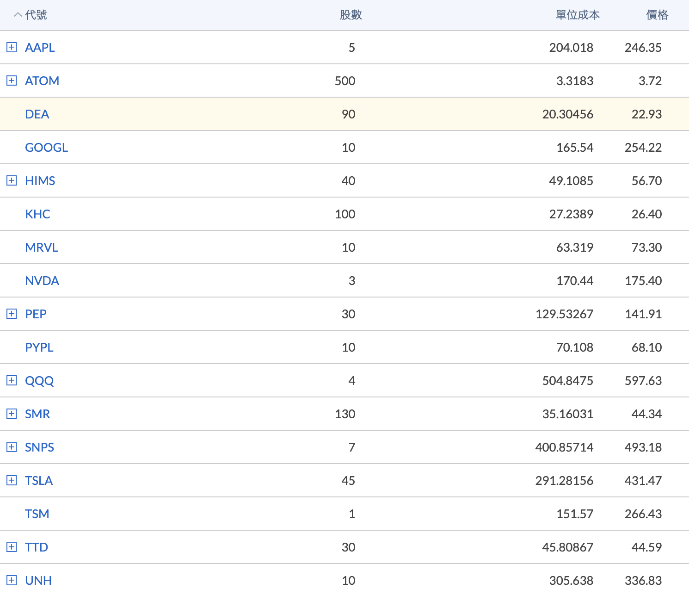The width and height of the screenshot is (689, 595).
Task: Select the highlighted DEA ticker
Action: [37, 114]
